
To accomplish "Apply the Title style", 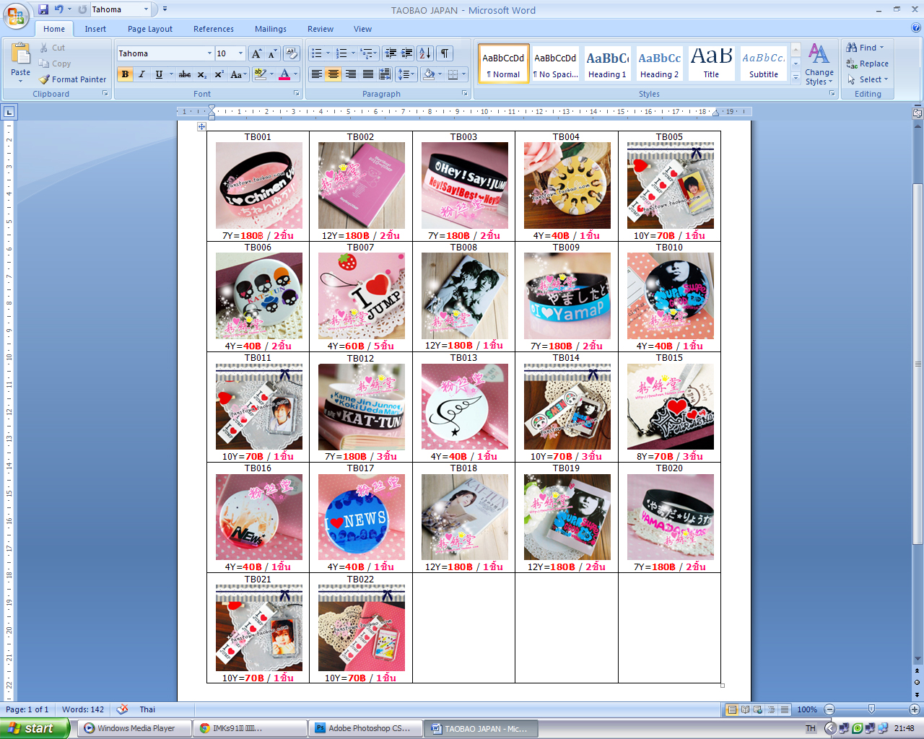I will 711,64.
